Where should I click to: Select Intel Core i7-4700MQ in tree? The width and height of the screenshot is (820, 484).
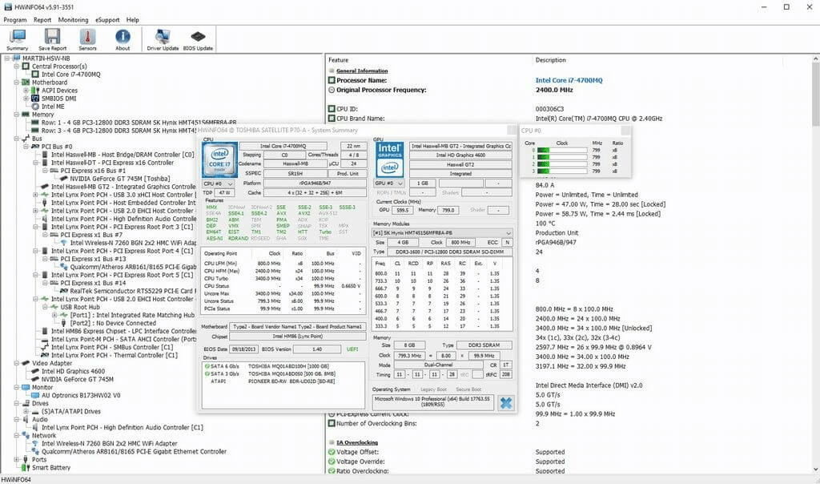pyautogui.click(x=70, y=75)
